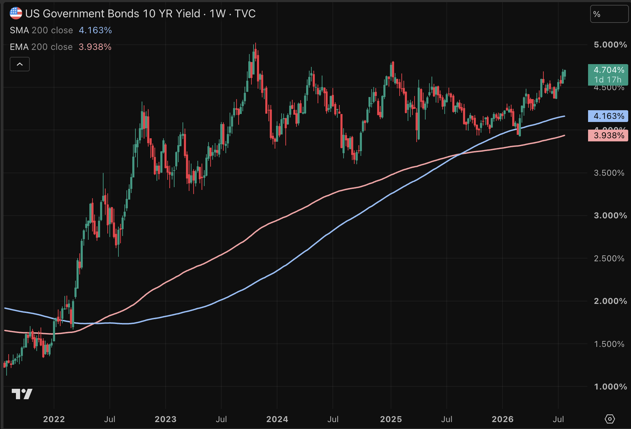Click the 2025 time axis label
This screenshot has height=429, width=631.
click(391, 419)
